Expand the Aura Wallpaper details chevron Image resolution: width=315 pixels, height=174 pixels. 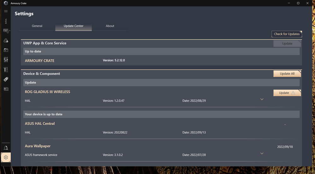[262, 153]
